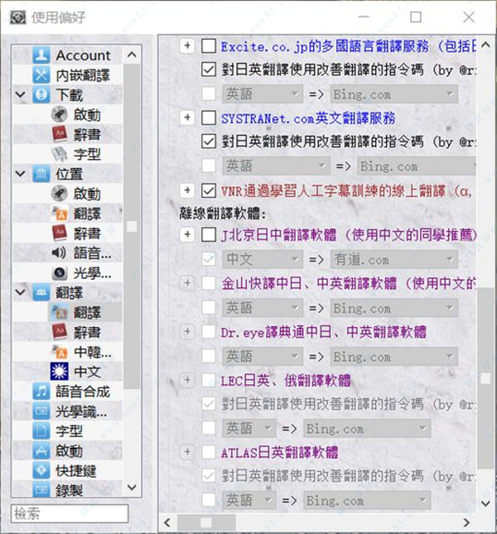The image size is (497, 534).
Task: Click the 翻譯 icon under 位置
Action: (60, 214)
